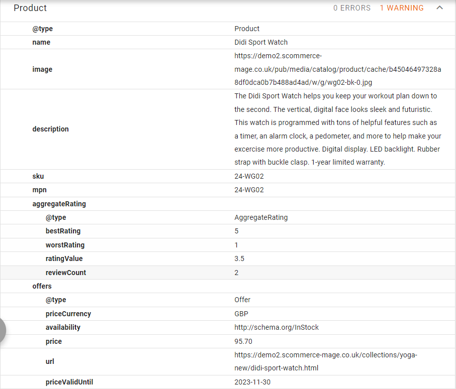
Task: Select the bestRating row
Action: pyautogui.click(x=63, y=231)
